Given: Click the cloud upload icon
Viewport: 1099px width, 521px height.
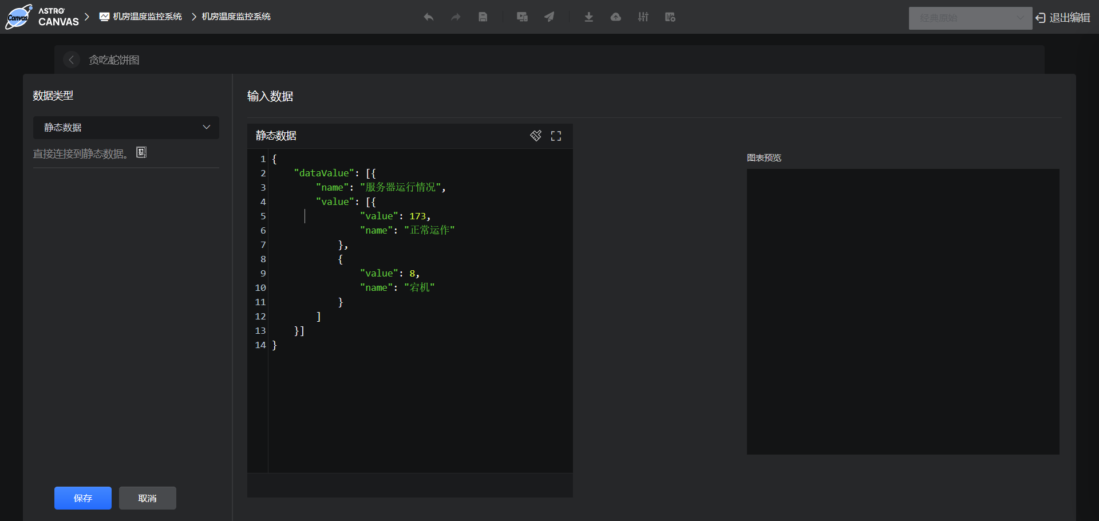Looking at the screenshot, I should point(616,17).
